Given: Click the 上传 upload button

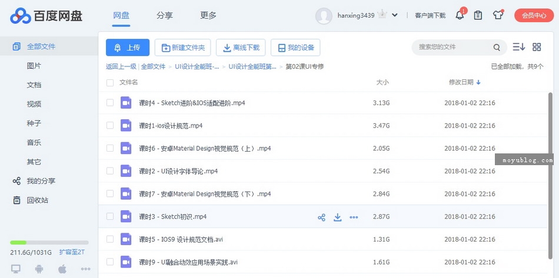Looking at the screenshot, I should point(128,48).
